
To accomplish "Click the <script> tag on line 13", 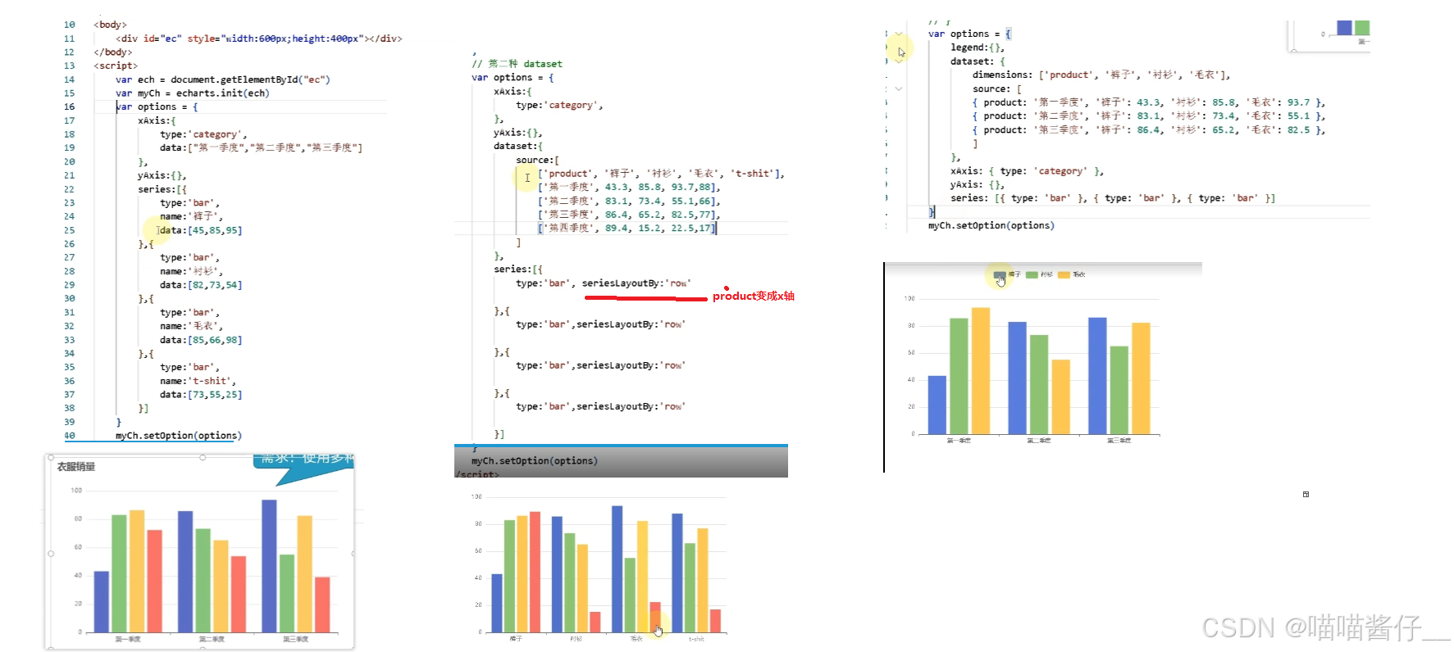I will click(x=116, y=66).
